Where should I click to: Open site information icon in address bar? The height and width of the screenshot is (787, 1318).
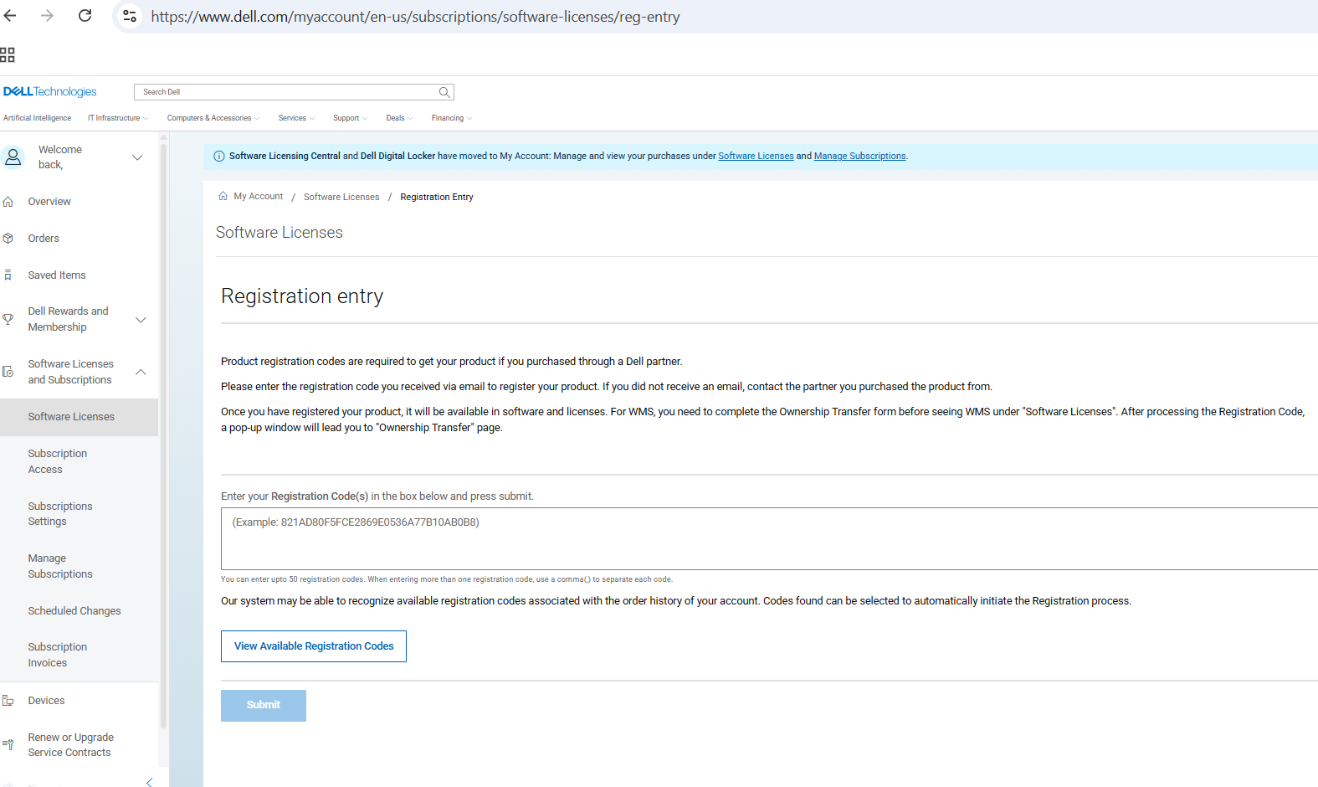point(129,16)
